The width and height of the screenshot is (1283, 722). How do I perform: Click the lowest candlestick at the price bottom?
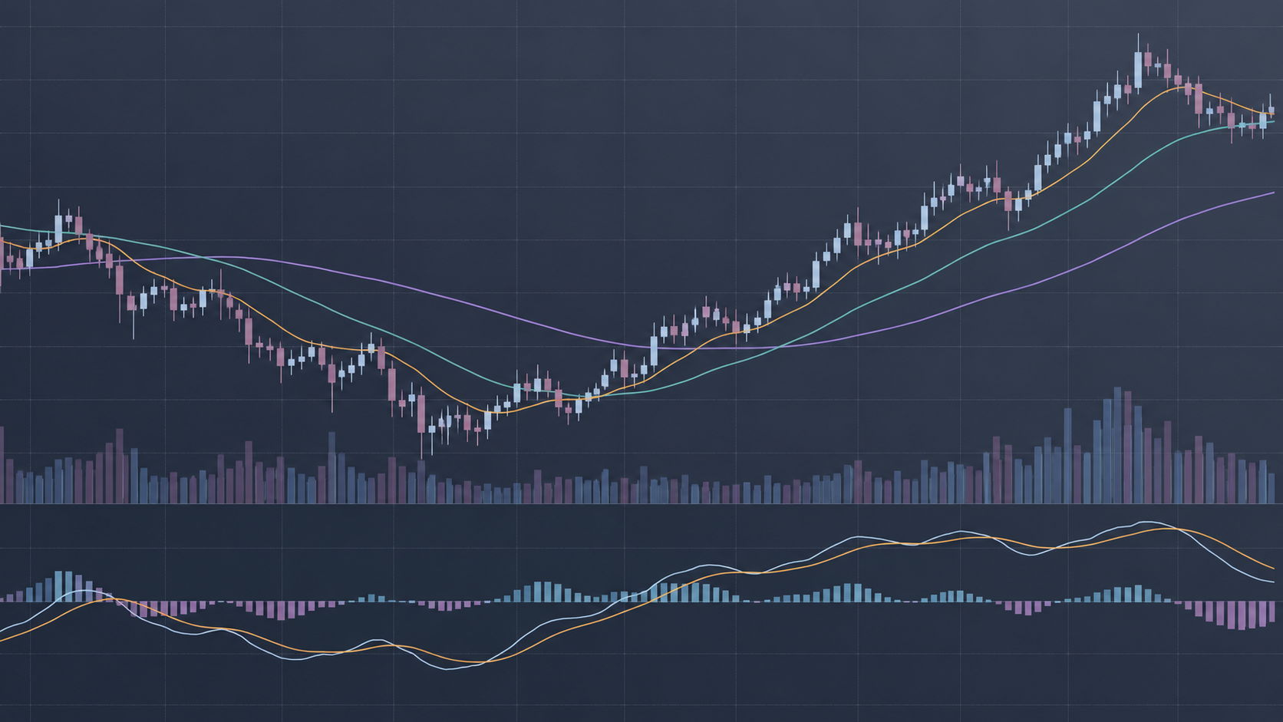(x=421, y=422)
